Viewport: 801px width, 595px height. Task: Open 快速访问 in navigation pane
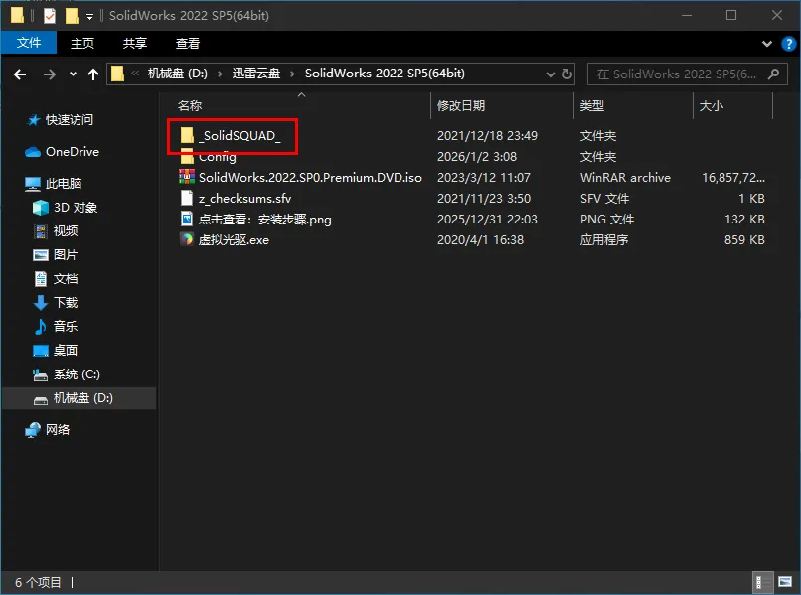70,120
